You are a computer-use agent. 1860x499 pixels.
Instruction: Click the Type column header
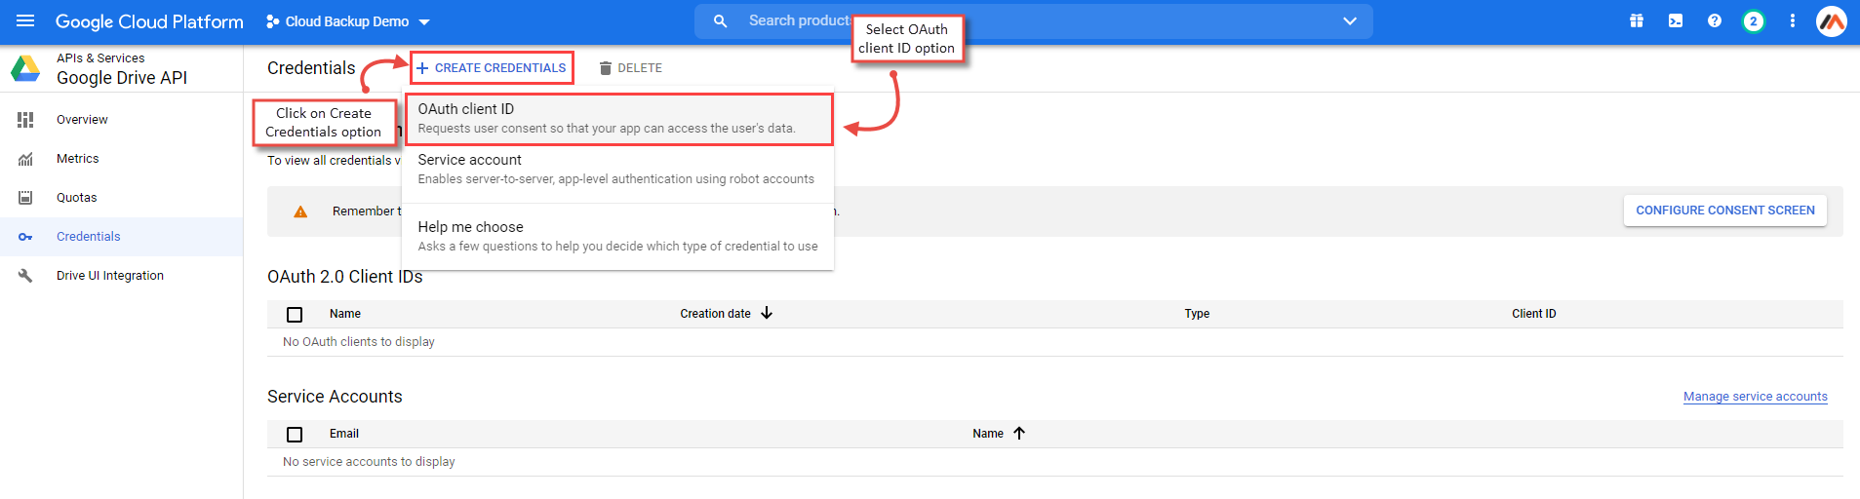click(1197, 314)
